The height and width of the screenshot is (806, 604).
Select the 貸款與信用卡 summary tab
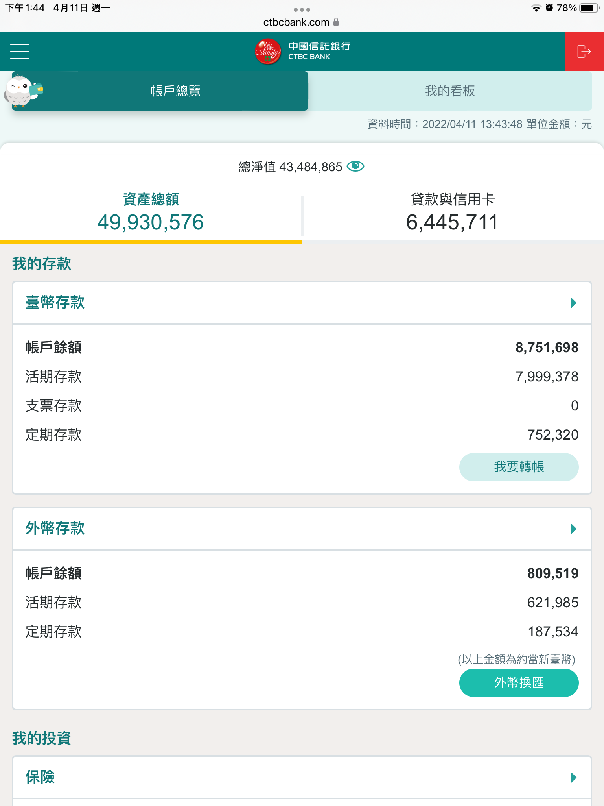[452, 213]
